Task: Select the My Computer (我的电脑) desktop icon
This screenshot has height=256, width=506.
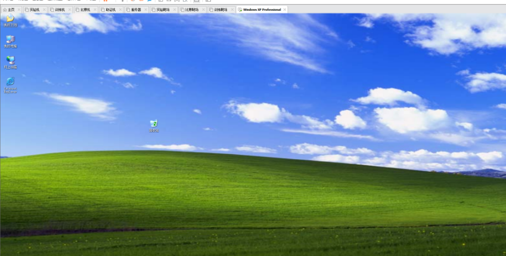Action: coord(10,41)
